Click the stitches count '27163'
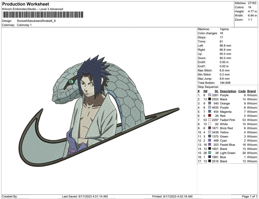The width and height of the screenshot is (259, 199). pyautogui.click(x=252, y=3)
